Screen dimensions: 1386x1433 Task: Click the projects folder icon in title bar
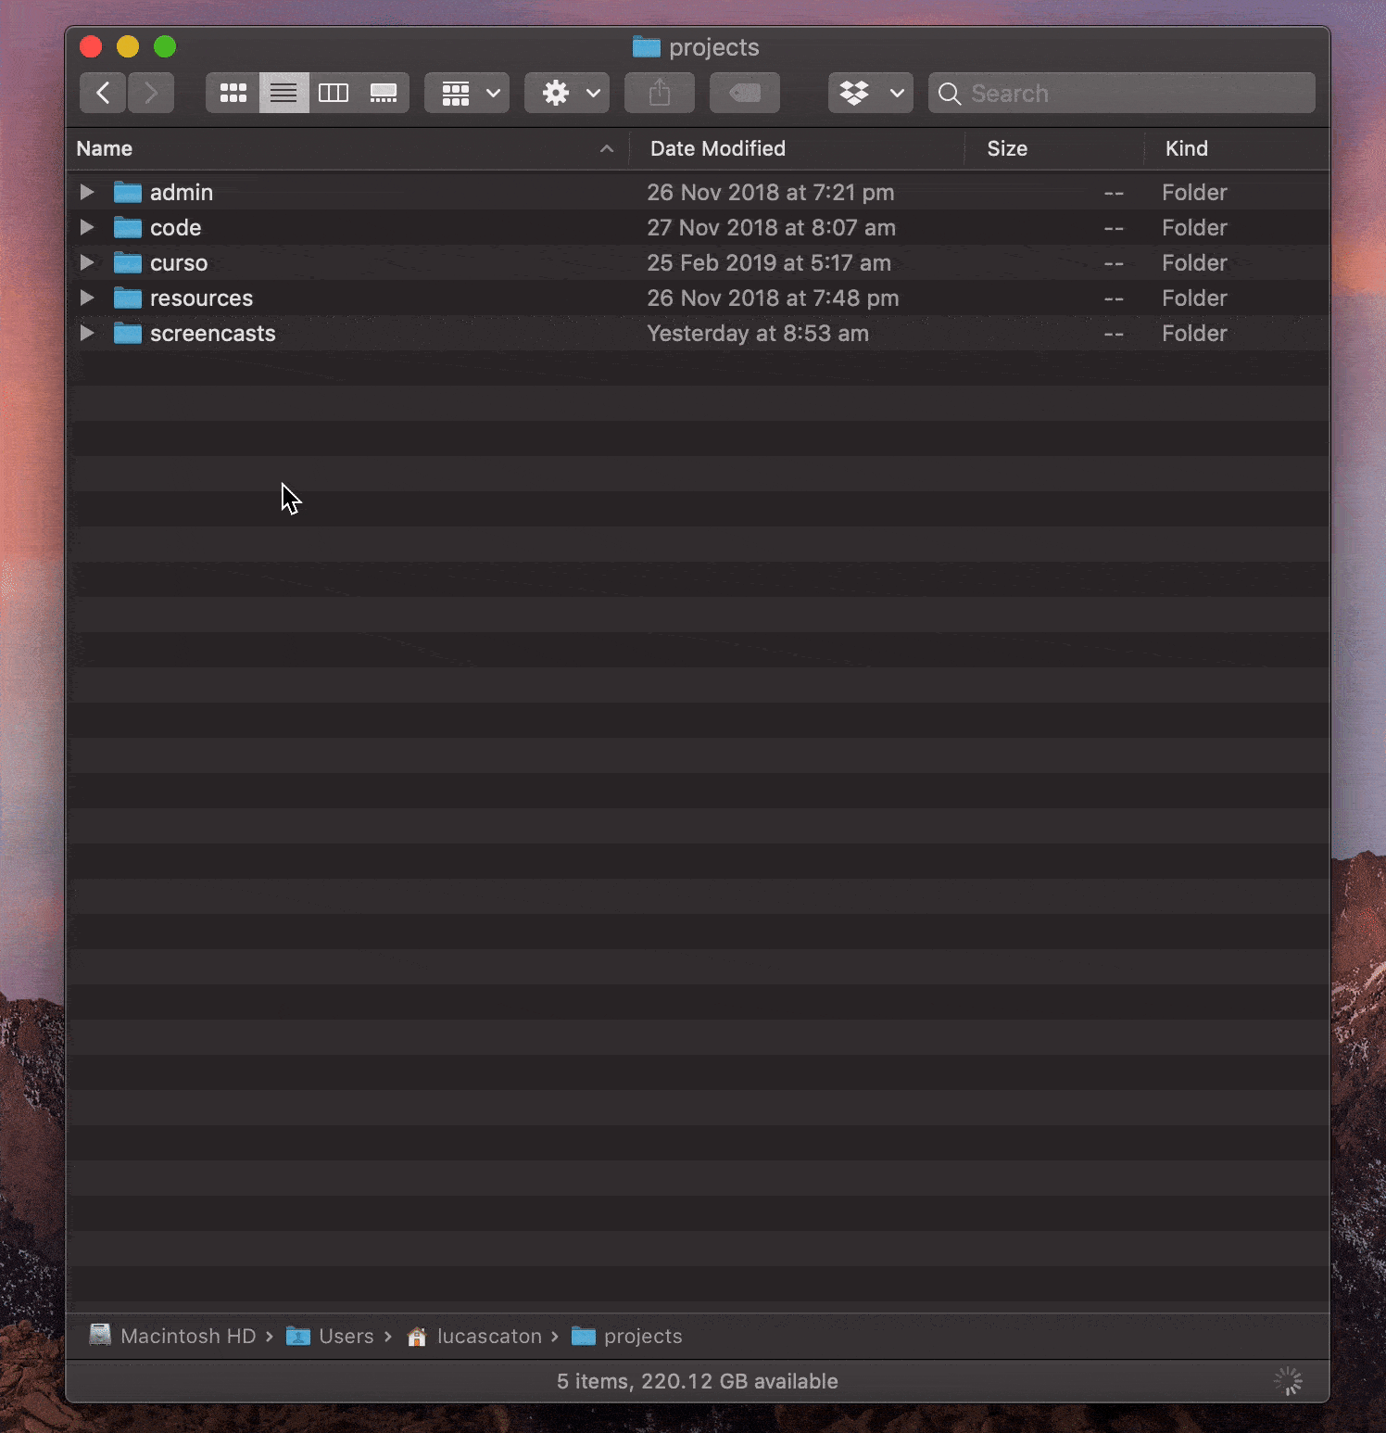point(647,46)
